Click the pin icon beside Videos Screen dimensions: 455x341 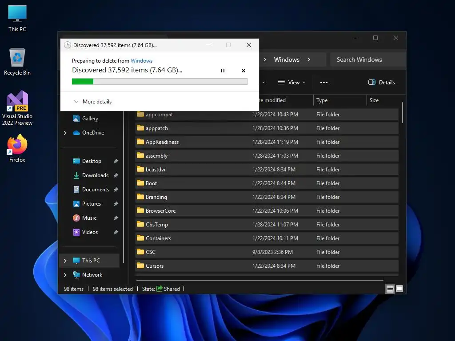point(116,232)
